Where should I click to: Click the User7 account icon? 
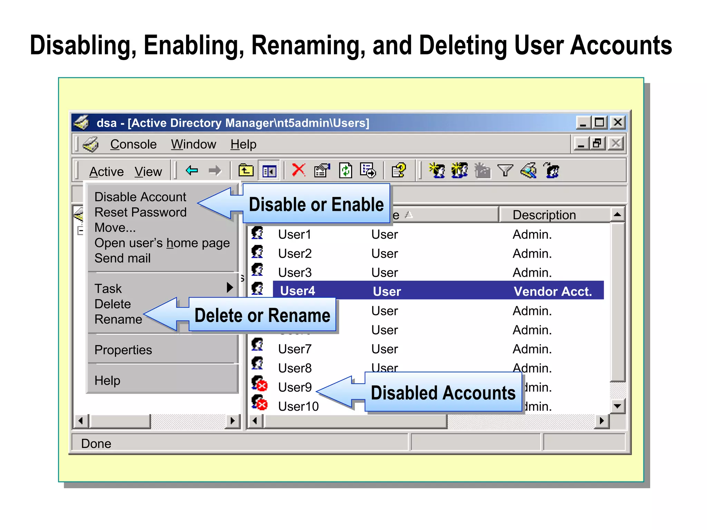(x=257, y=345)
